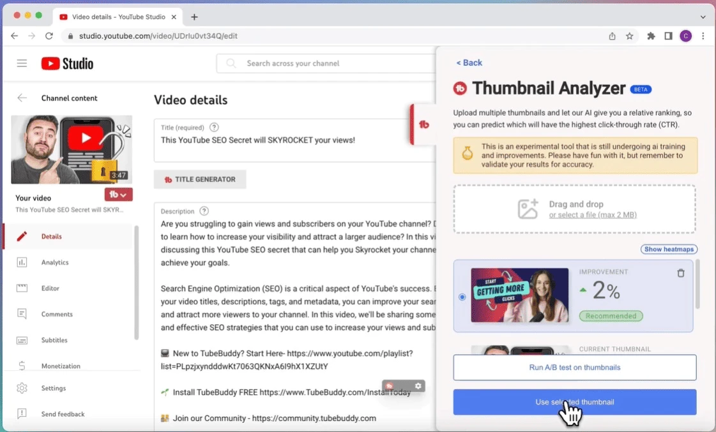Click the video thumbnail preview in sidebar
Viewport: 716px width, 432px height.
(72, 149)
